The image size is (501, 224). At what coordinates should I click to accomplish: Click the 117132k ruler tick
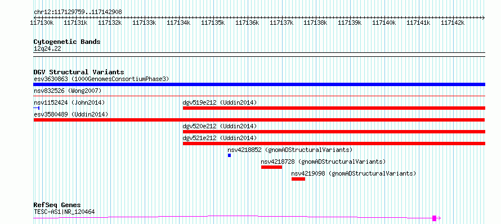pos(110,23)
